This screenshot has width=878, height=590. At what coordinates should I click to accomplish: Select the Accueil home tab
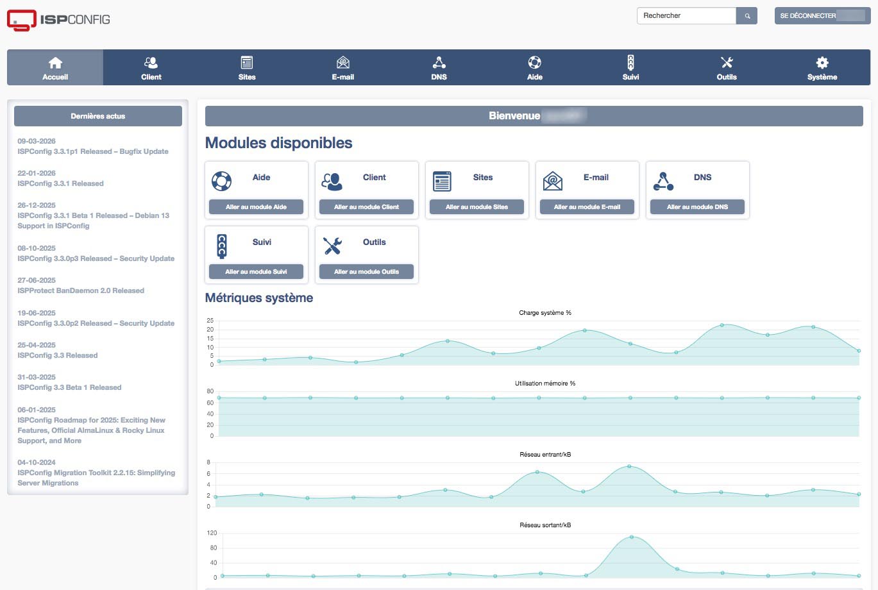coord(55,68)
